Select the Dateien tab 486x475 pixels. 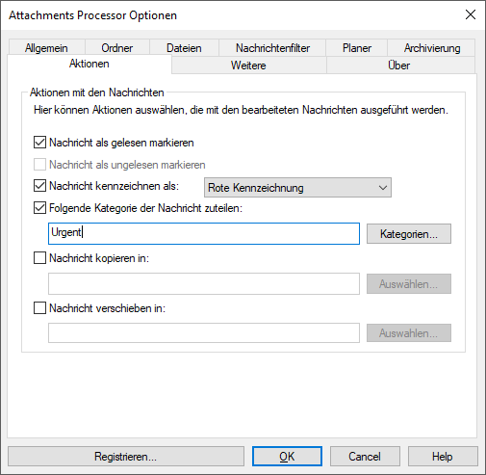tap(184, 48)
